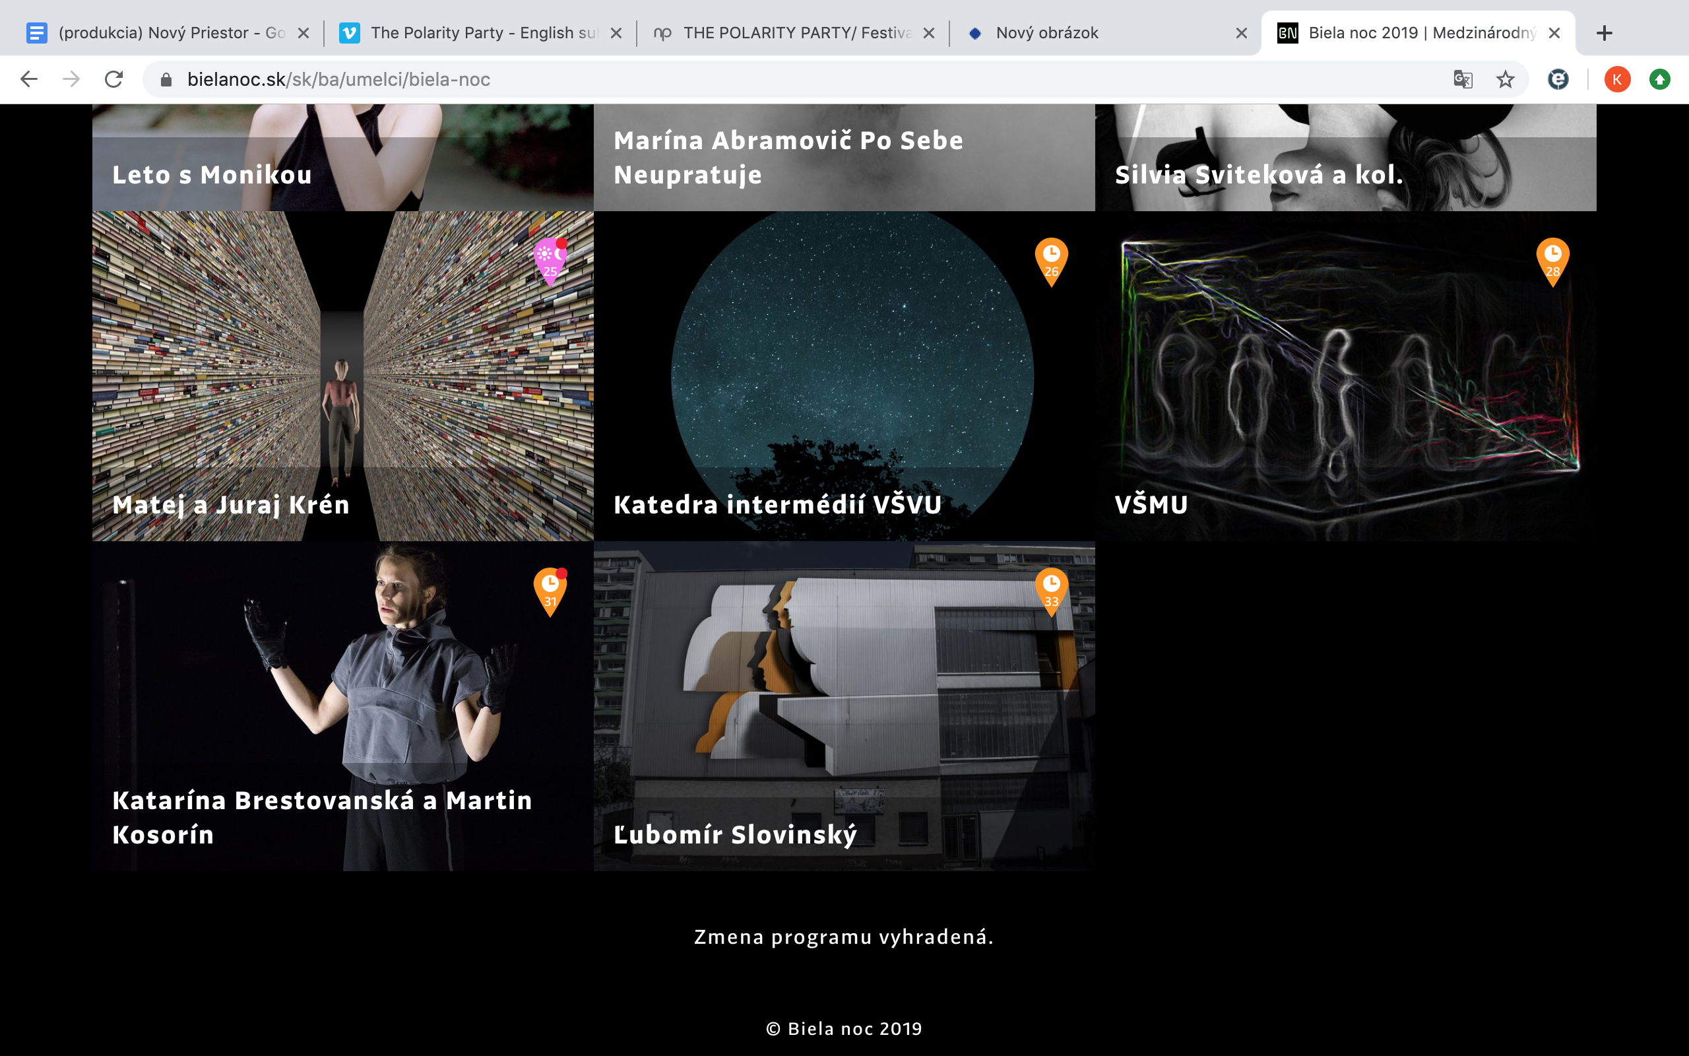Open the Google Translate page icon

1463,80
